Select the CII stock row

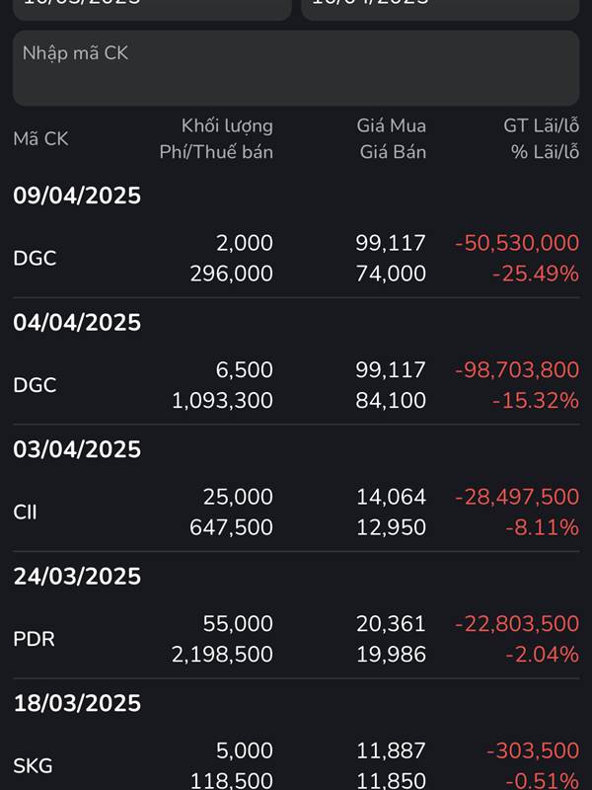(296, 512)
